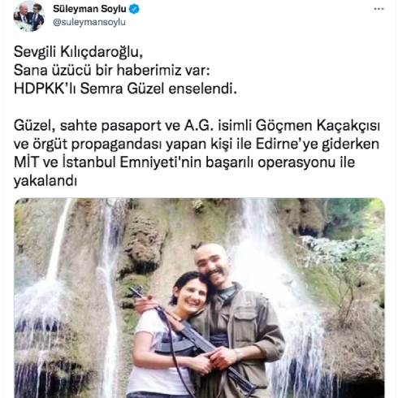The height and width of the screenshot is (398, 398).
Task: Click the "Sevgili Kılıçdaroğlu," greeting line
Action: (78, 52)
